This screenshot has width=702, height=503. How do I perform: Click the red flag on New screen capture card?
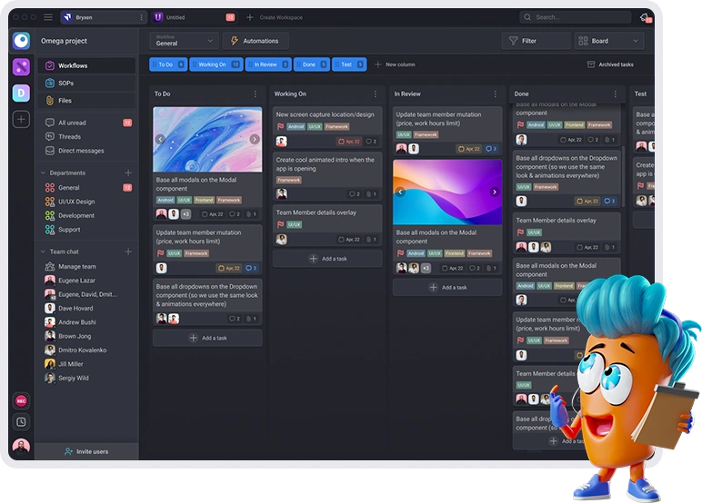coord(280,126)
